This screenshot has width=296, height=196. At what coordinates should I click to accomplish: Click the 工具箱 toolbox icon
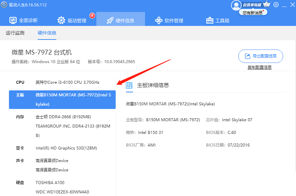(x=210, y=20)
